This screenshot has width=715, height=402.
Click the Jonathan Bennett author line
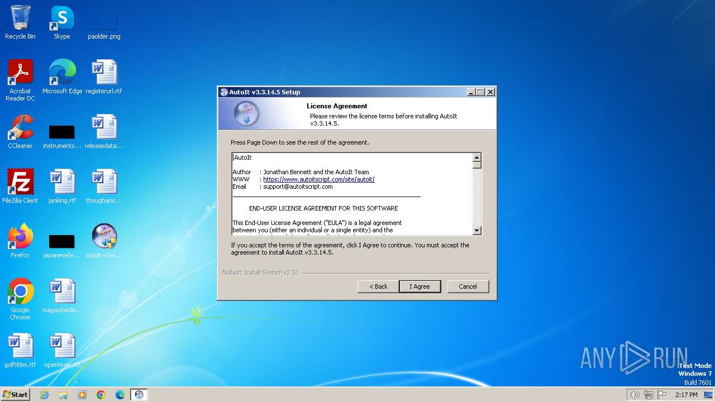(301, 172)
